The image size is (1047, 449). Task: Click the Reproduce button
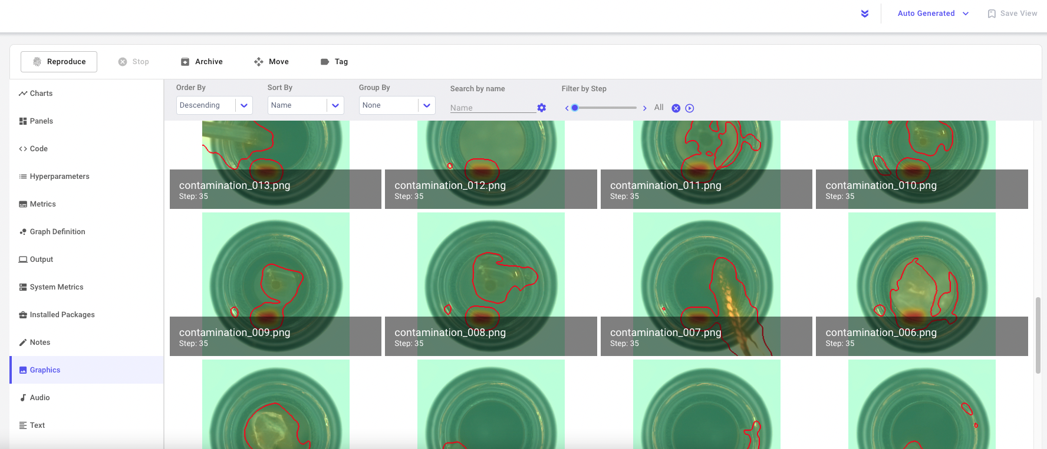pyautogui.click(x=59, y=62)
